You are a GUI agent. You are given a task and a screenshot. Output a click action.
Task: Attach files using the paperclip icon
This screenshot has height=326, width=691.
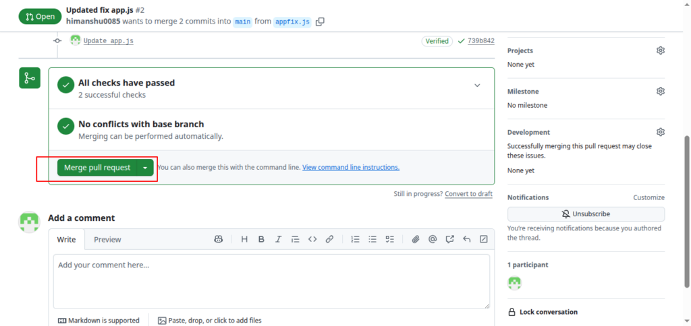(x=416, y=239)
